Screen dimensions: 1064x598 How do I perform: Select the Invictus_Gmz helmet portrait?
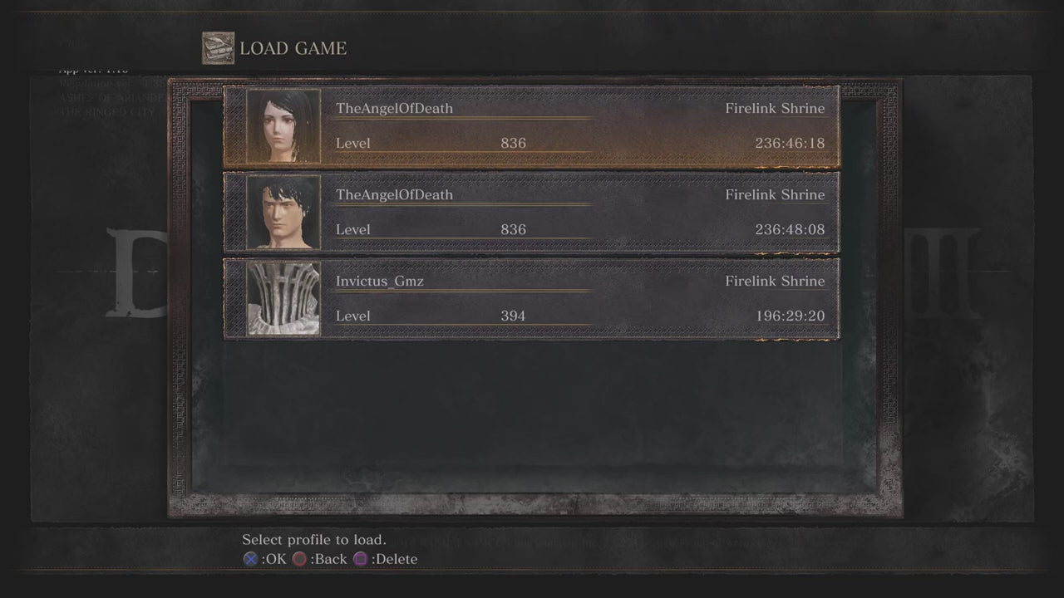pos(283,299)
